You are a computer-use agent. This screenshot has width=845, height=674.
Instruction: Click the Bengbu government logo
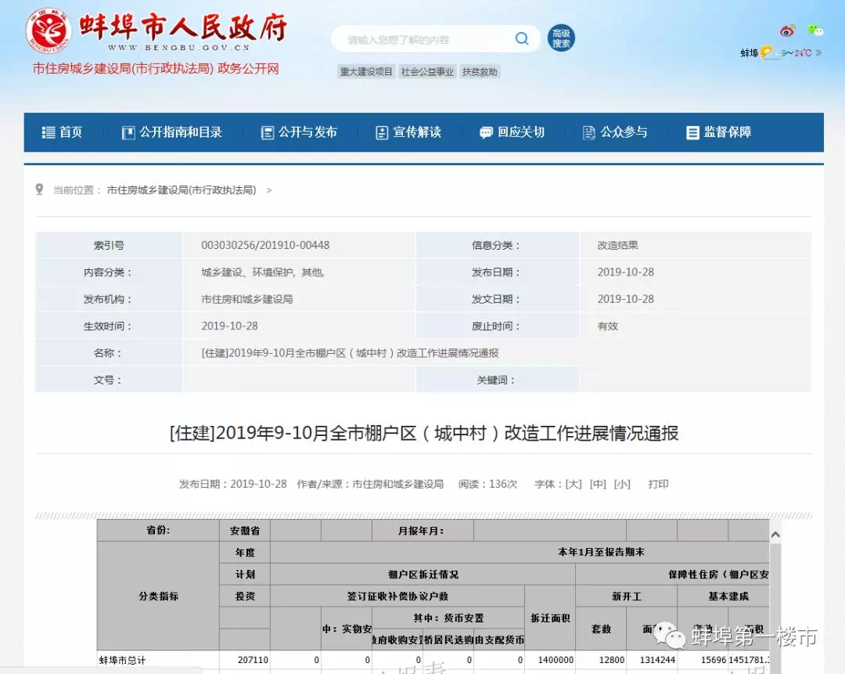[48, 31]
